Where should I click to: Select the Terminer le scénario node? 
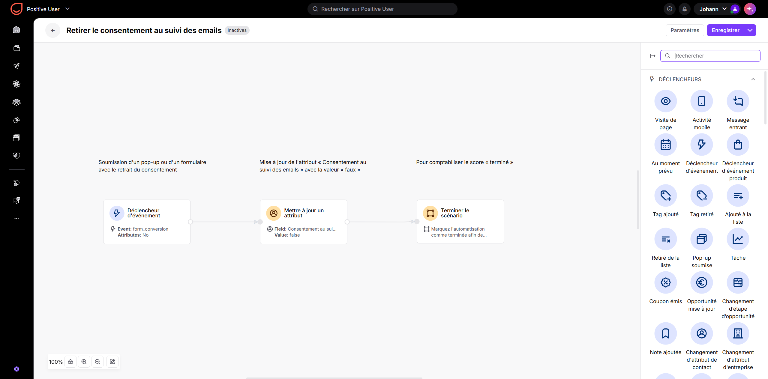point(460,222)
